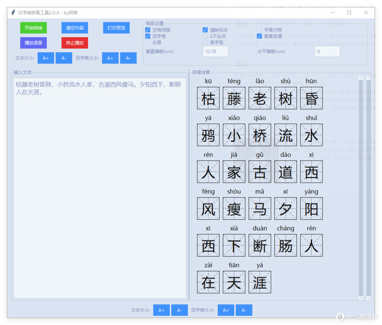Select the 马 character grid cell
This screenshot has height=325, width=382.
coord(260,208)
